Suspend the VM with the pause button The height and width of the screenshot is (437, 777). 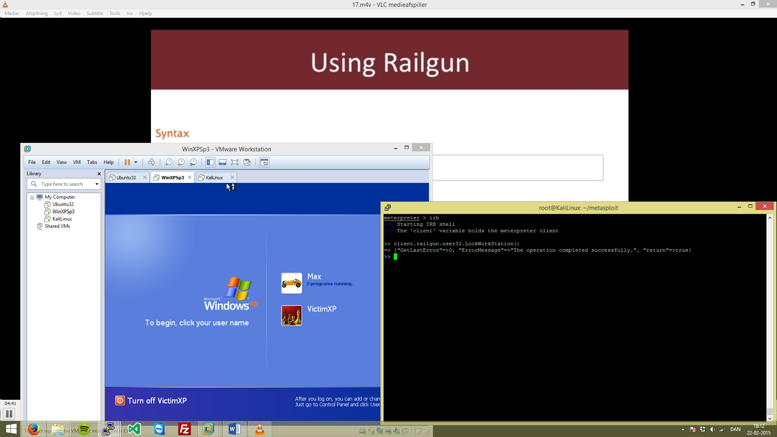pos(127,162)
